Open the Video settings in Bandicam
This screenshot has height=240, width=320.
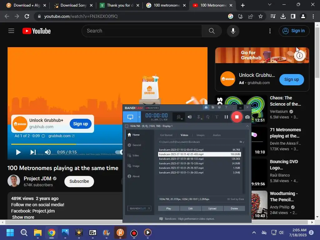pyautogui.click(x=133, y=156)
